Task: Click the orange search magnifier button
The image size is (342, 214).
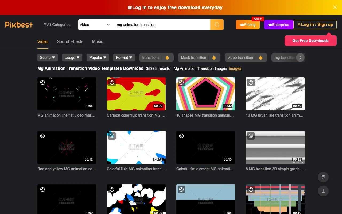Action: pos(217,25)
